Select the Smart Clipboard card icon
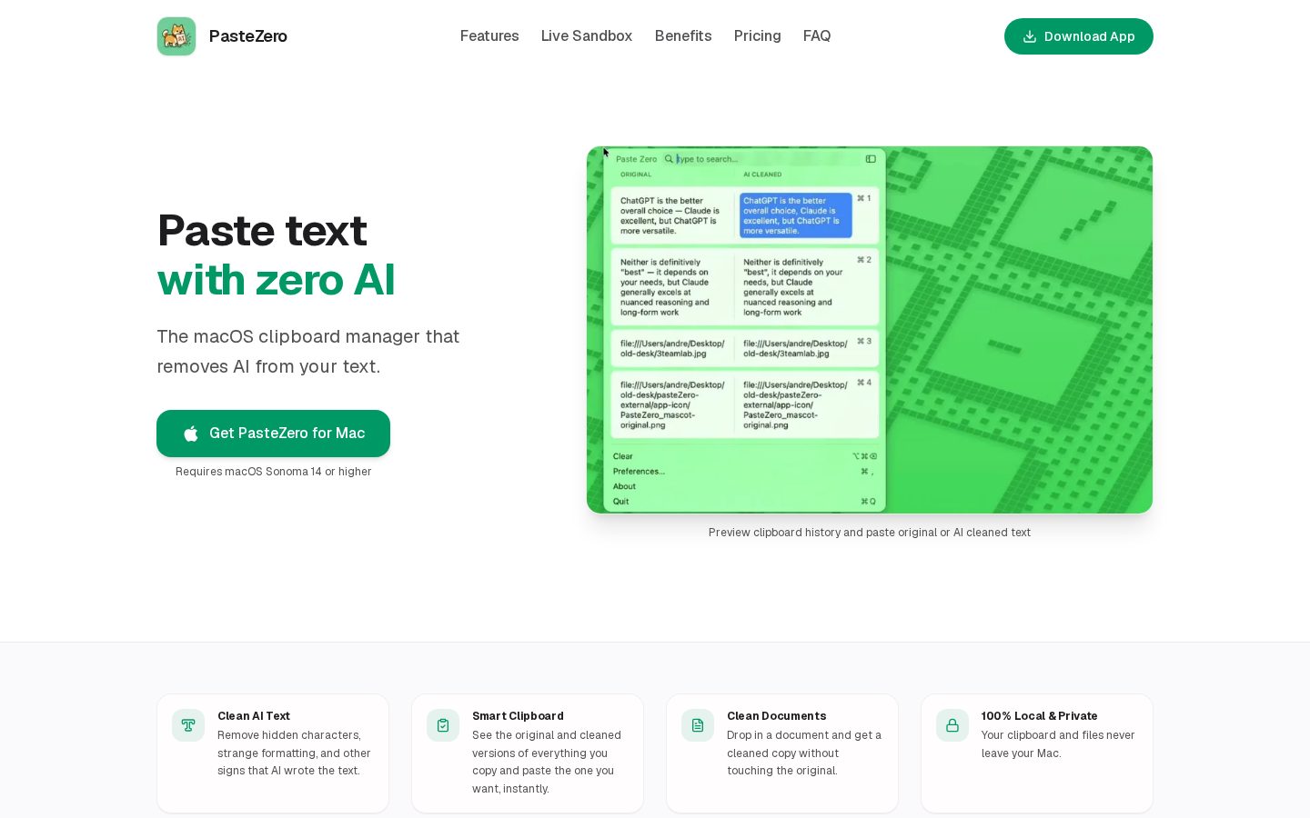This screenshot has width=1310, height=818. point(443,725)
